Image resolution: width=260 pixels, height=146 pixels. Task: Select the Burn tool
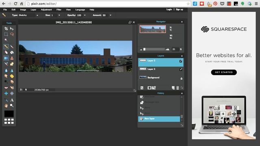point(12,82)
